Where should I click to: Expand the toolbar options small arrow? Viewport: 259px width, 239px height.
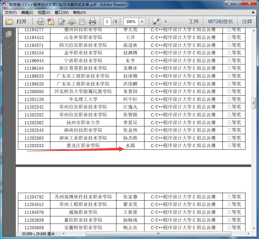[x=166, y=22]
